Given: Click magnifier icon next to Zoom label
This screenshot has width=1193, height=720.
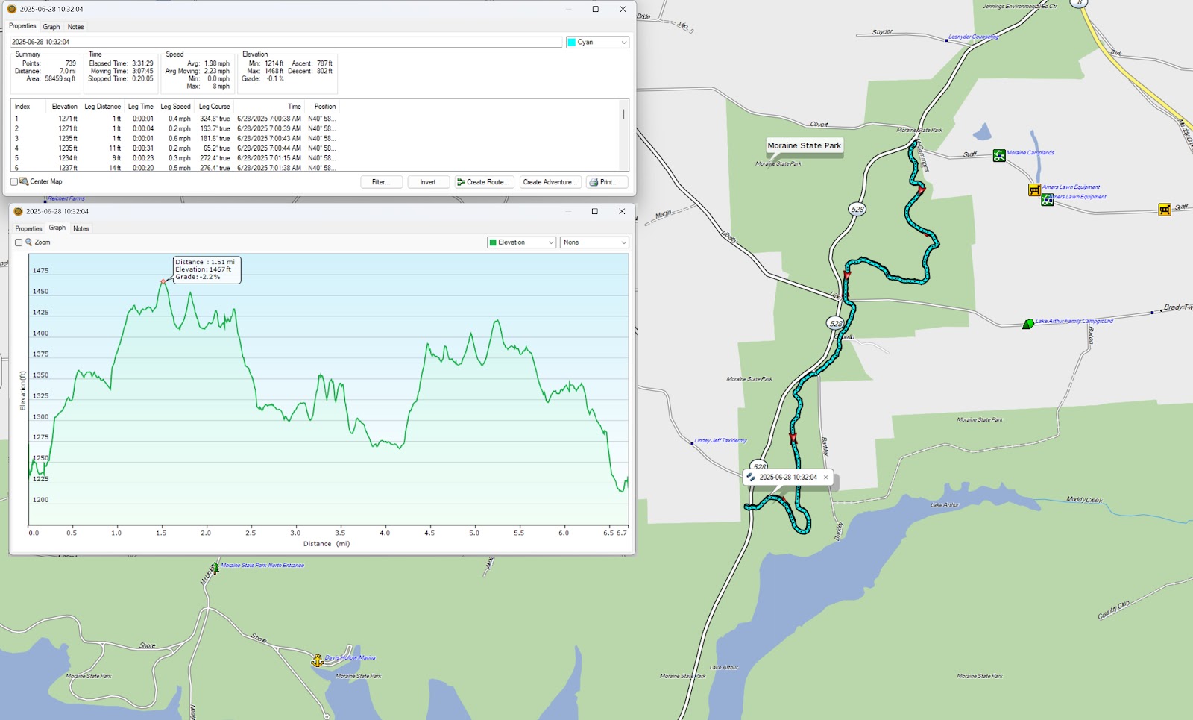Looking at the screenshot, I should coord(29,242).
